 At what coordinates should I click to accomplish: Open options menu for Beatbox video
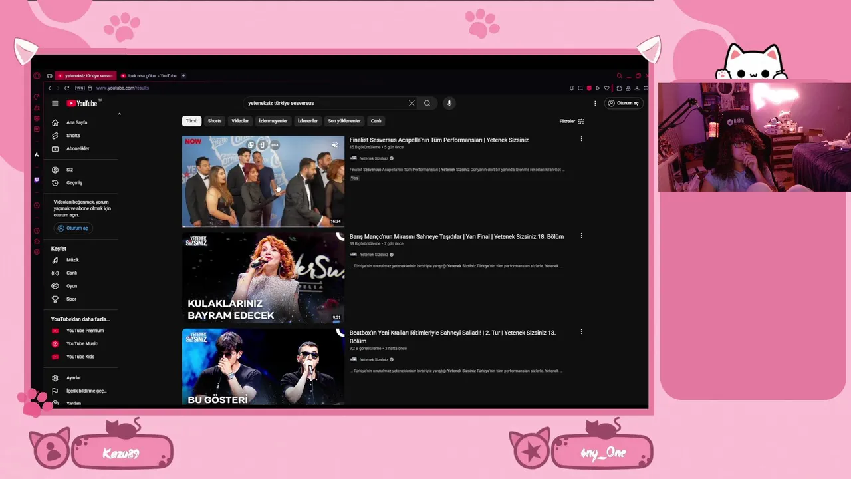(x=581, y=331)
